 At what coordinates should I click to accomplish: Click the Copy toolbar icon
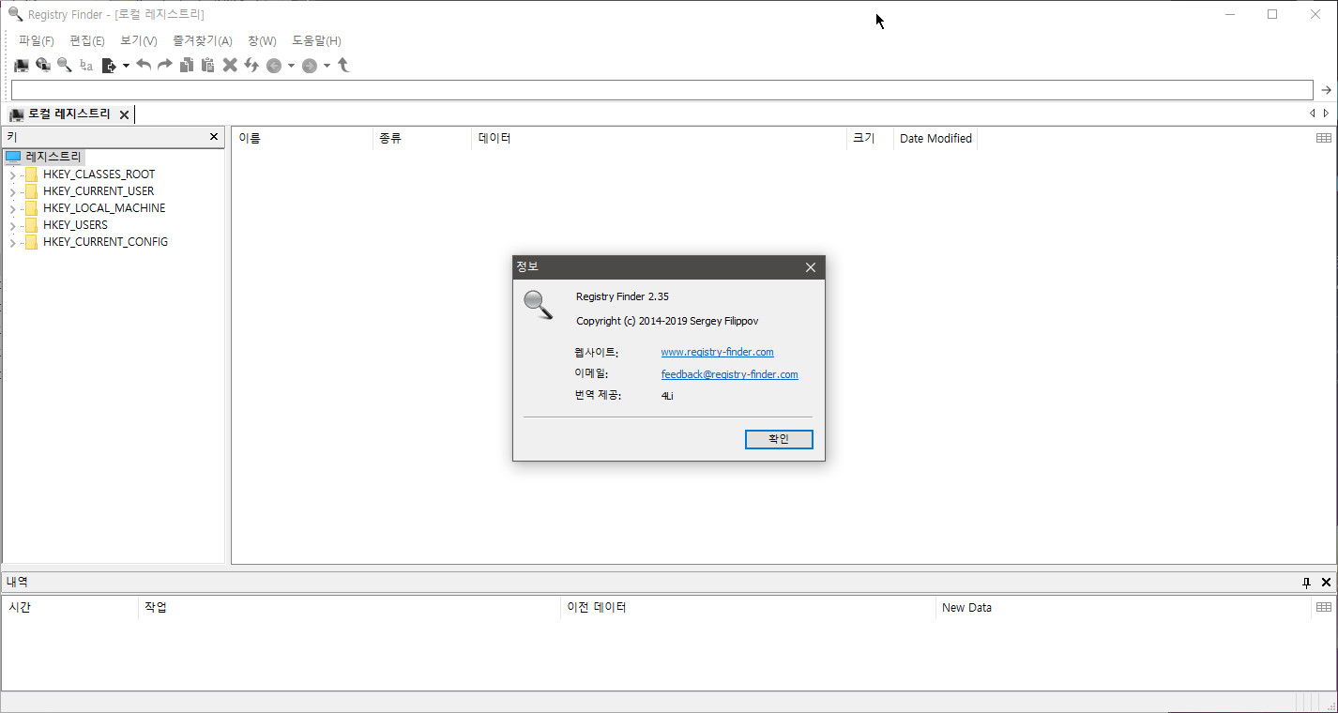tap(187, 65)
